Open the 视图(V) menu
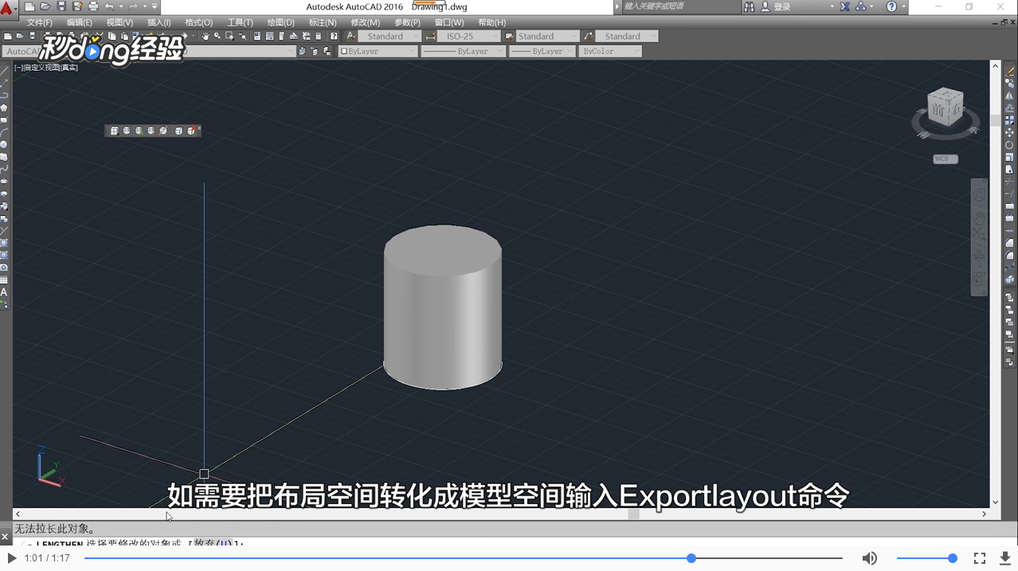Image resolution: width=1018 pixels, height=571 pixels. tap(119, 22)
